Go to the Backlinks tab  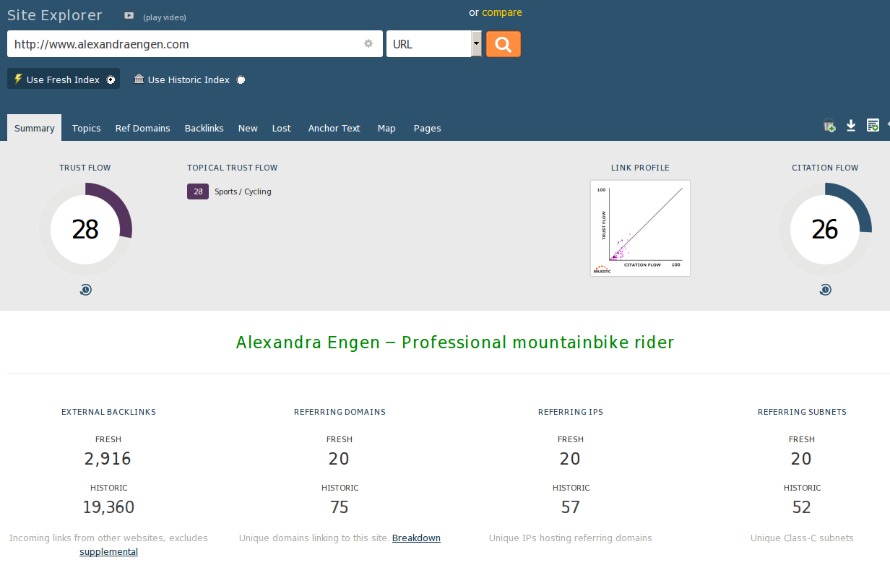point(204,128)
